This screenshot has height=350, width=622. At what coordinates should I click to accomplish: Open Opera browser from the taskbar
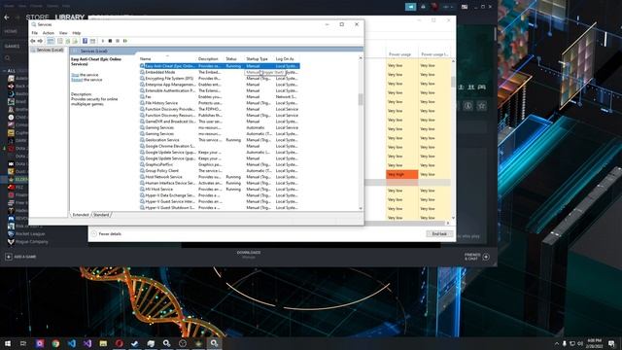pos(119,343)
